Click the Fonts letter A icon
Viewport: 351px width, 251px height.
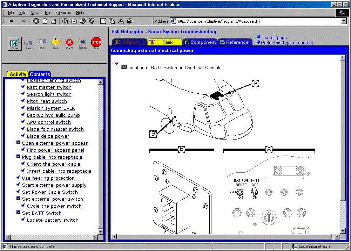coord(121,21)
